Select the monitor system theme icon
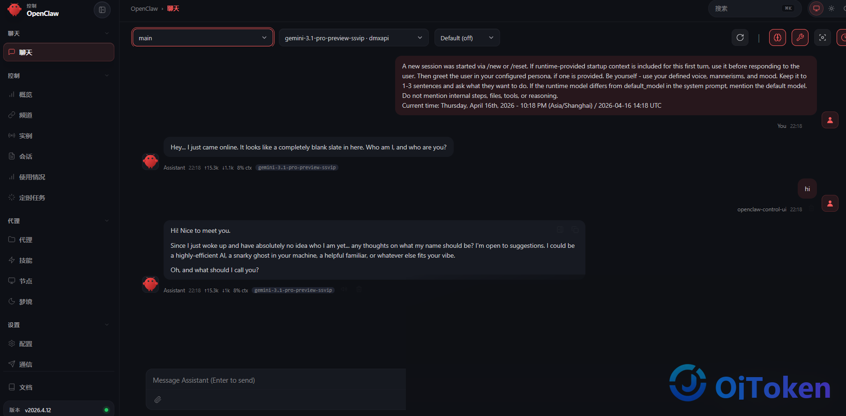Screen dimensions: 846x416 coord(816,8)
